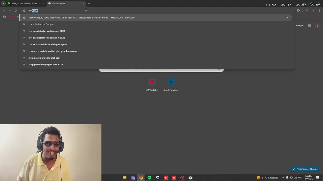
Task: Open weather widget 31°C Ensoleillé
Action: click(x=267, y=178)
